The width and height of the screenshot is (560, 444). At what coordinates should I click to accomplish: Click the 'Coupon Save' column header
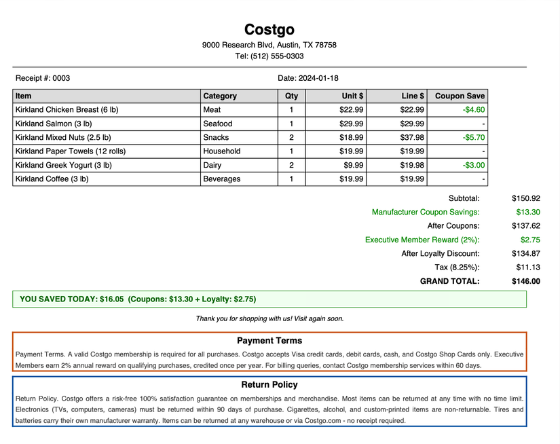point(458,96)
